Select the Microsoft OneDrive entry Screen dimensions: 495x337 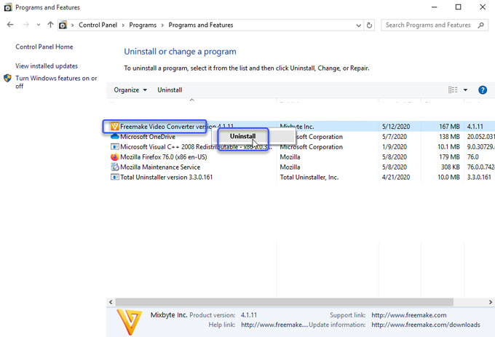(x=148, y=137)
